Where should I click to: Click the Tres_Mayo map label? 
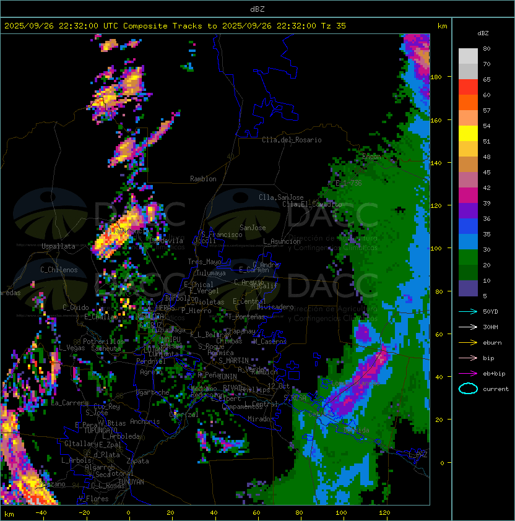pos(204,262)
